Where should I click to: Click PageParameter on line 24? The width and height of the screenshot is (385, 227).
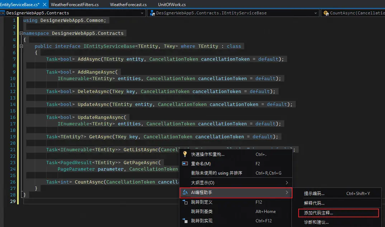click(76, 169)
